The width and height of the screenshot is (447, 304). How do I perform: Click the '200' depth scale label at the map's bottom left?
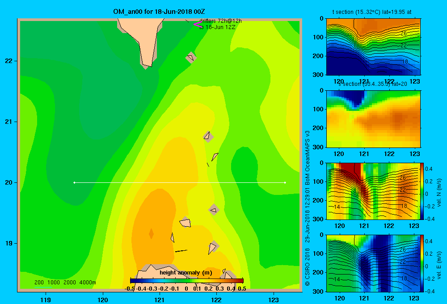point(39,283)
